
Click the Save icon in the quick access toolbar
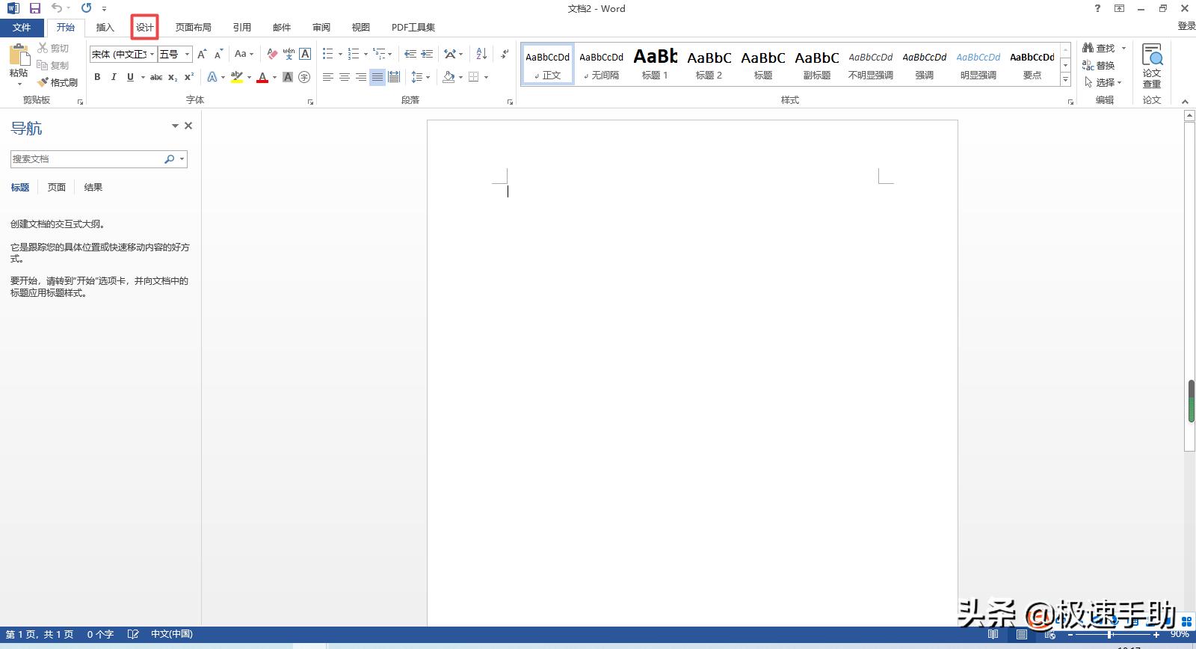(x=35, y=8)
